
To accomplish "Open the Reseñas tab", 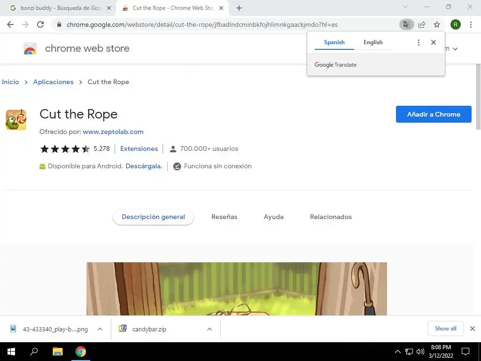I will tap(224, 217).
